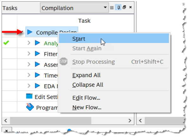Click the Compile Design play icon
This screenshot has width=190, height=140.
30,32
